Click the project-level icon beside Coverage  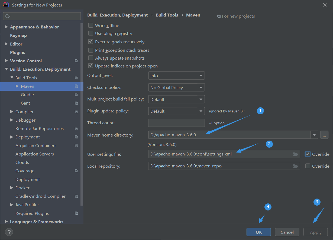point(76,171)
